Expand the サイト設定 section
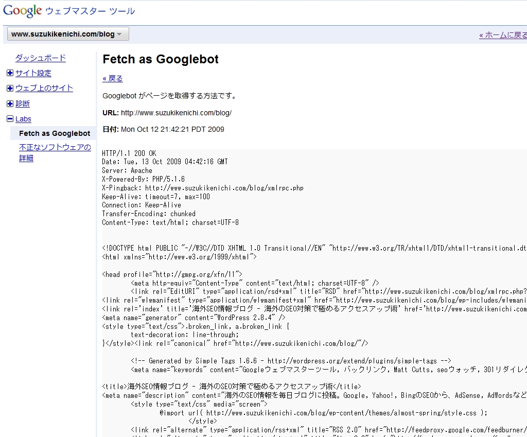The image size is (527, 437). (x=10, y=73)
